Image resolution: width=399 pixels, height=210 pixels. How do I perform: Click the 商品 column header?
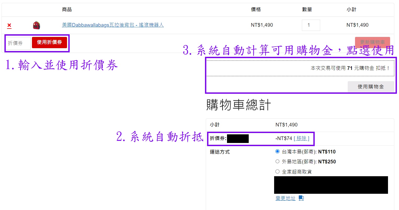tap(67, 10)
